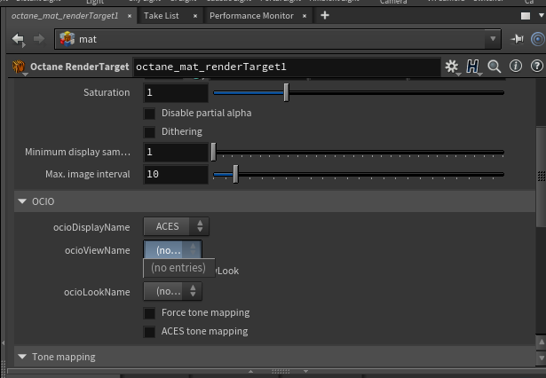Collapse the OCIO section
This screenshot has width=546, height=378.
(22, 201)
